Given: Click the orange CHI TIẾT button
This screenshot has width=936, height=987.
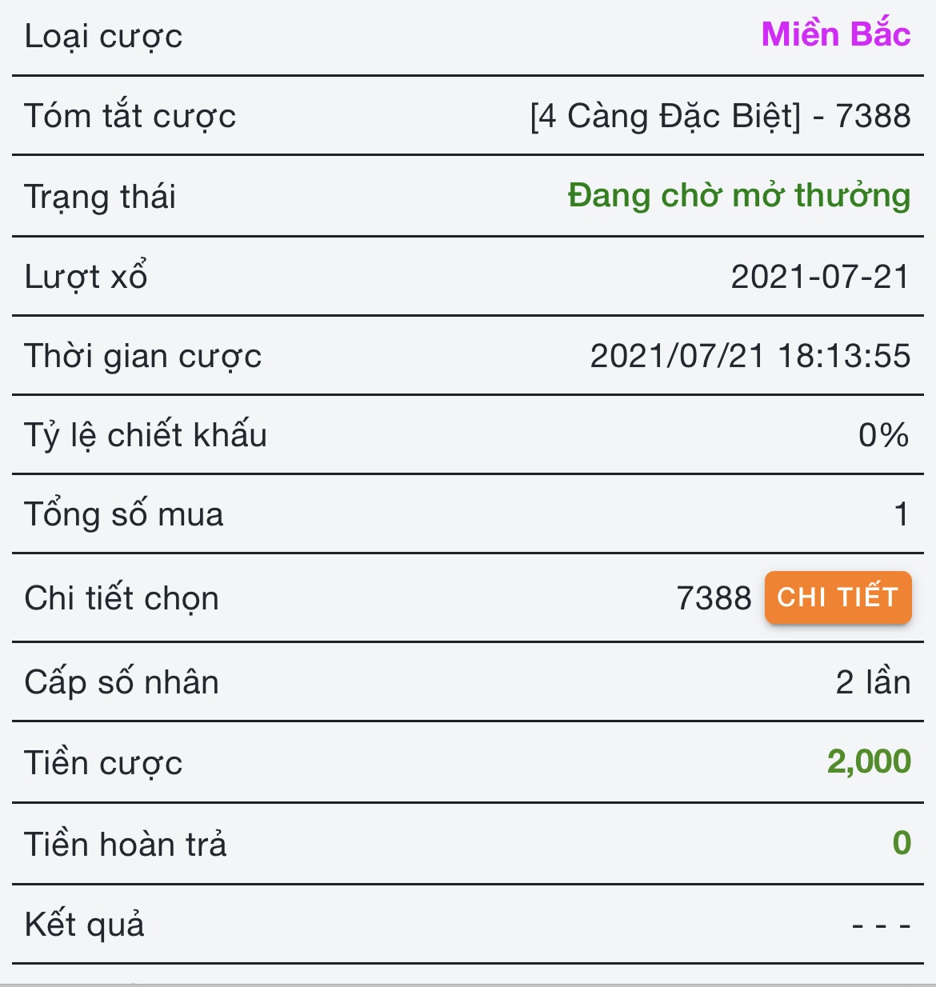Looking at the screenshot, I should pos(838,597).
